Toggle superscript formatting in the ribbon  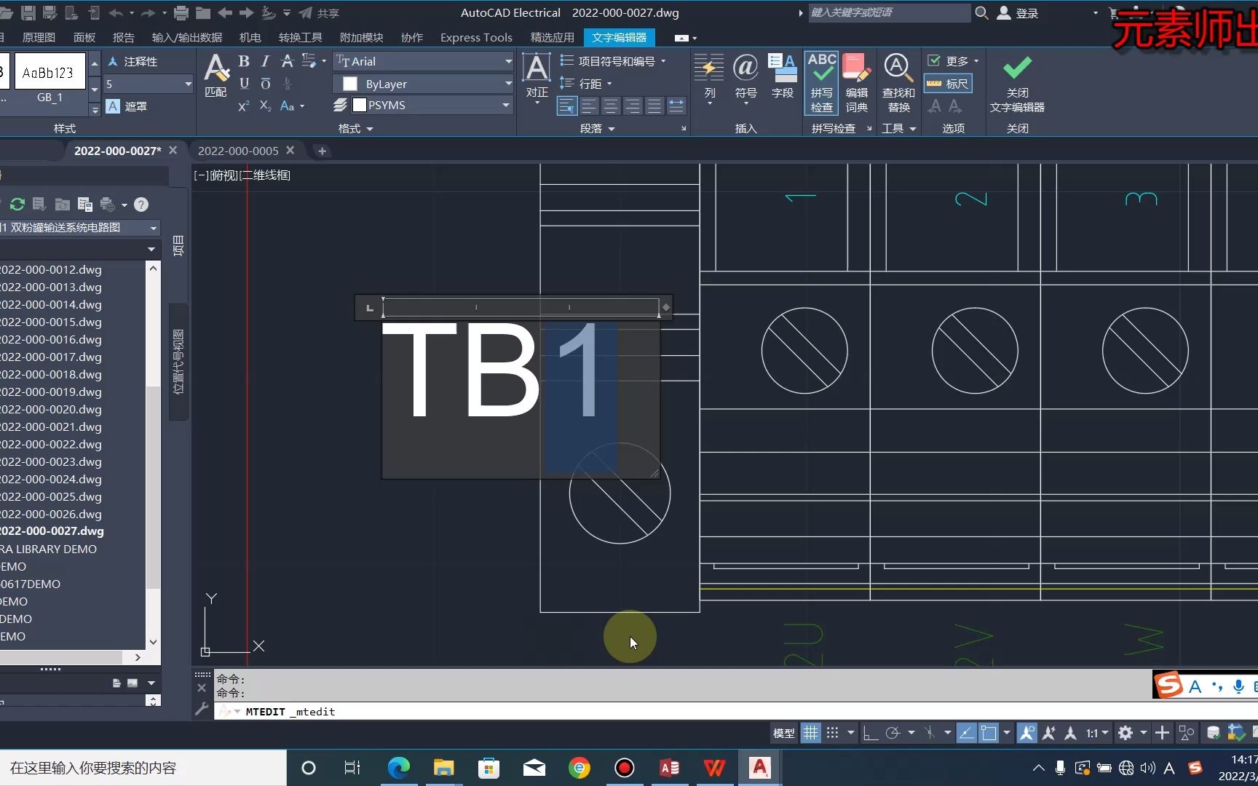(242, 106)
